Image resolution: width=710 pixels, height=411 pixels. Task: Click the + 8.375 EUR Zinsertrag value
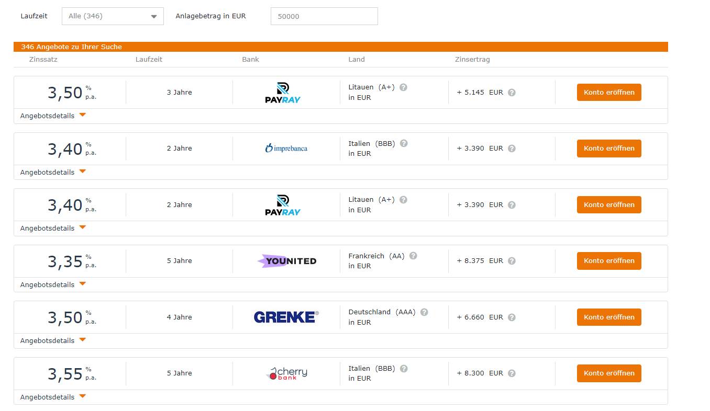(x=480, y=261)
